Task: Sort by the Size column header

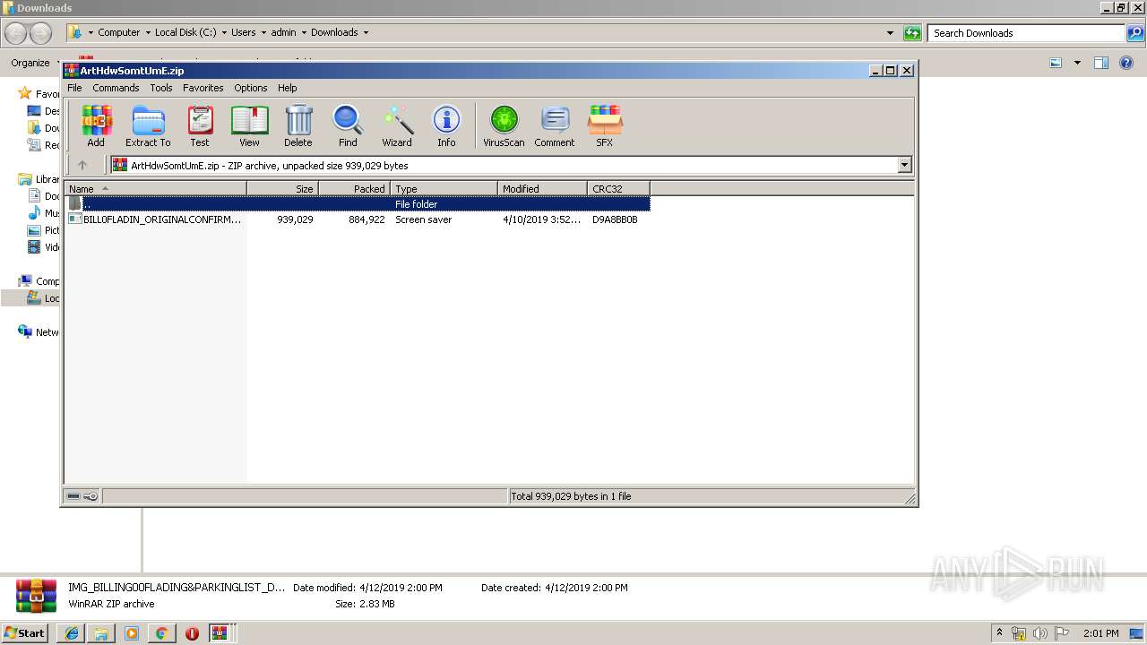Action: (x=283, y=188)
